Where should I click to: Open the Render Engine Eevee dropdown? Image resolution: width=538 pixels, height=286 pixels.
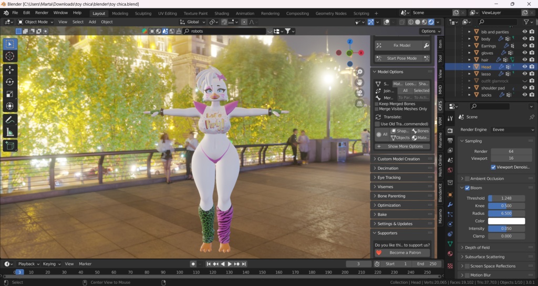[513, 130]
